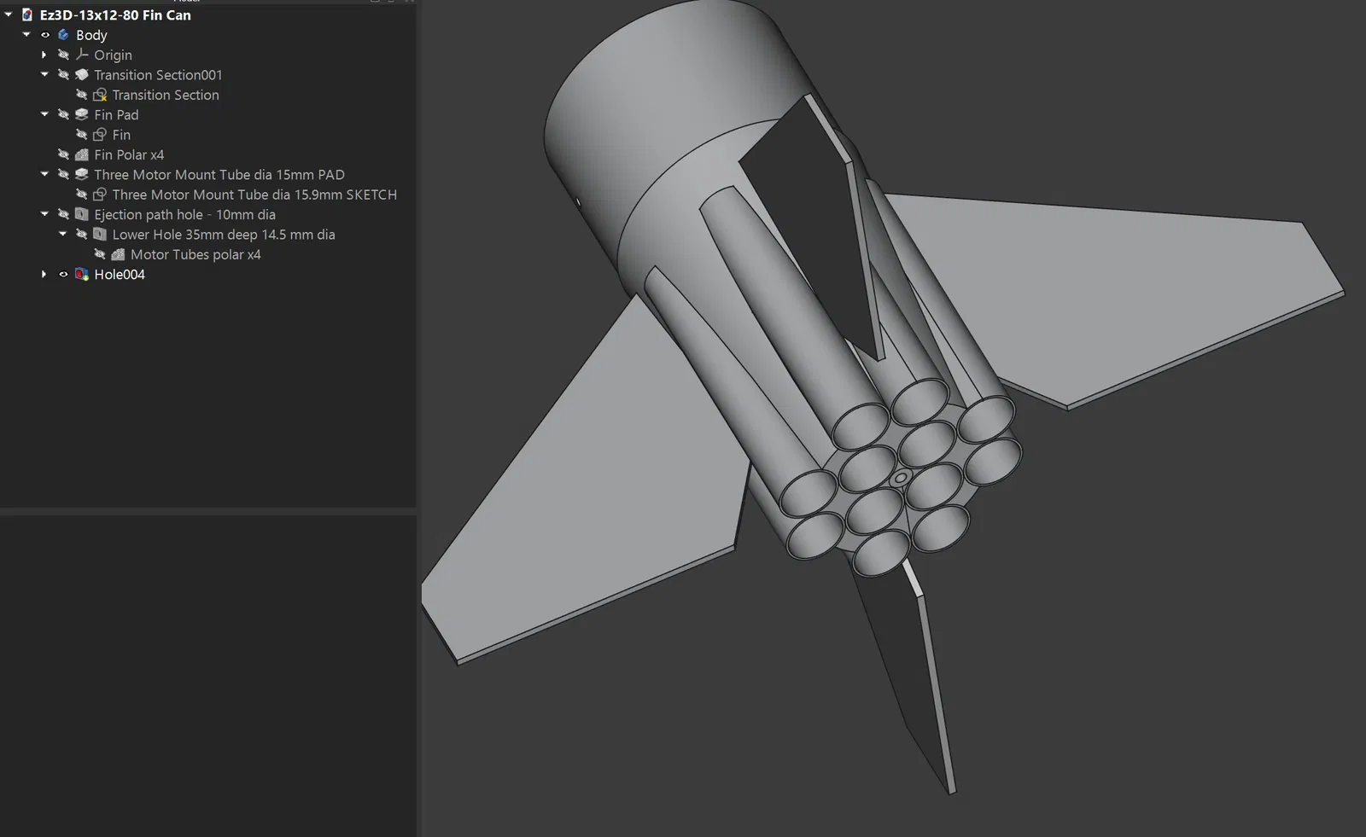Click the Motor Tubes polar x4 pattern icon
Screen dimensions: 1366x837
pos(118,254)
